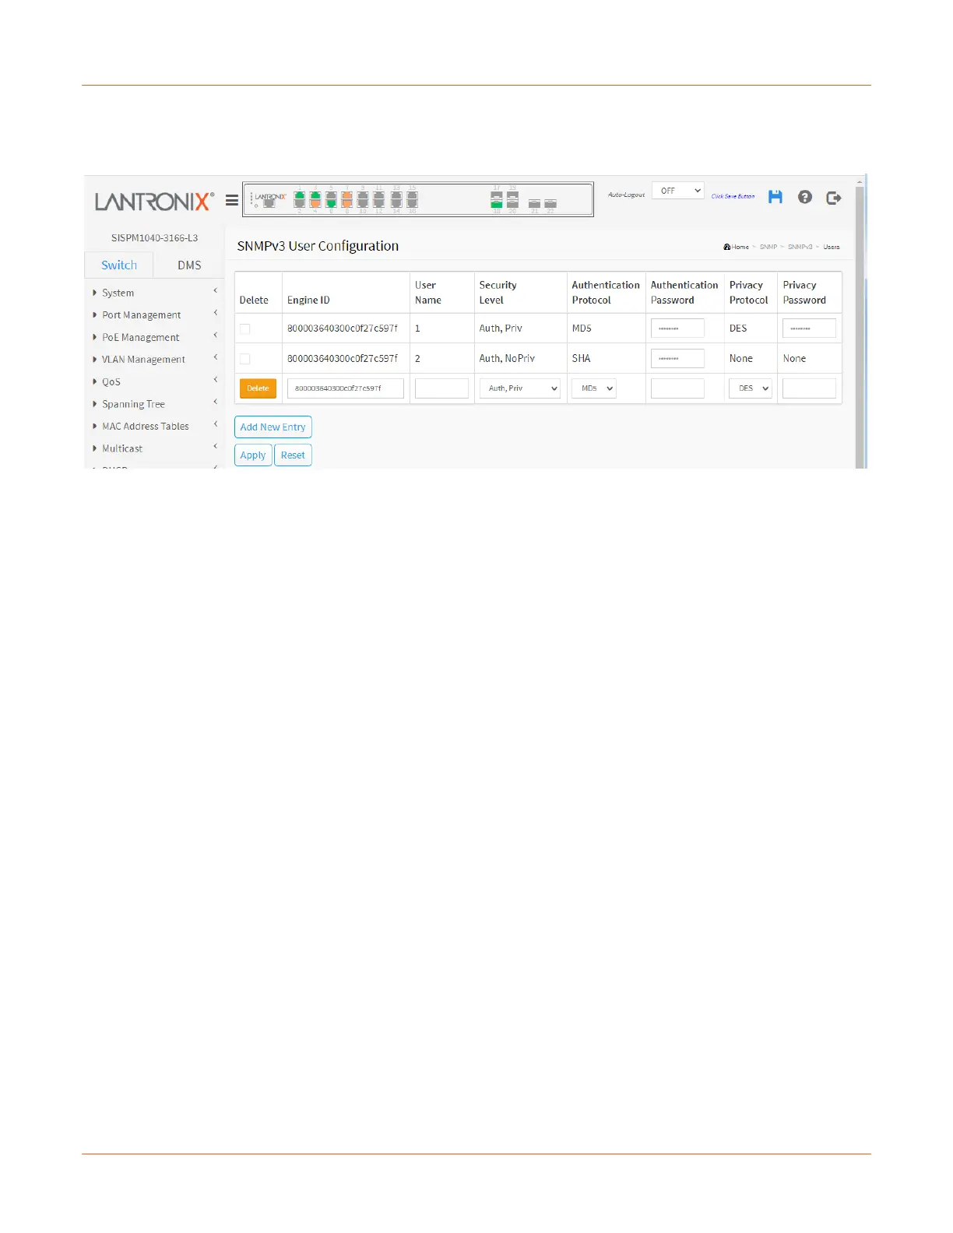
Task: Toggle the hamburger sidebar menu icon
Action: (232, 200)
